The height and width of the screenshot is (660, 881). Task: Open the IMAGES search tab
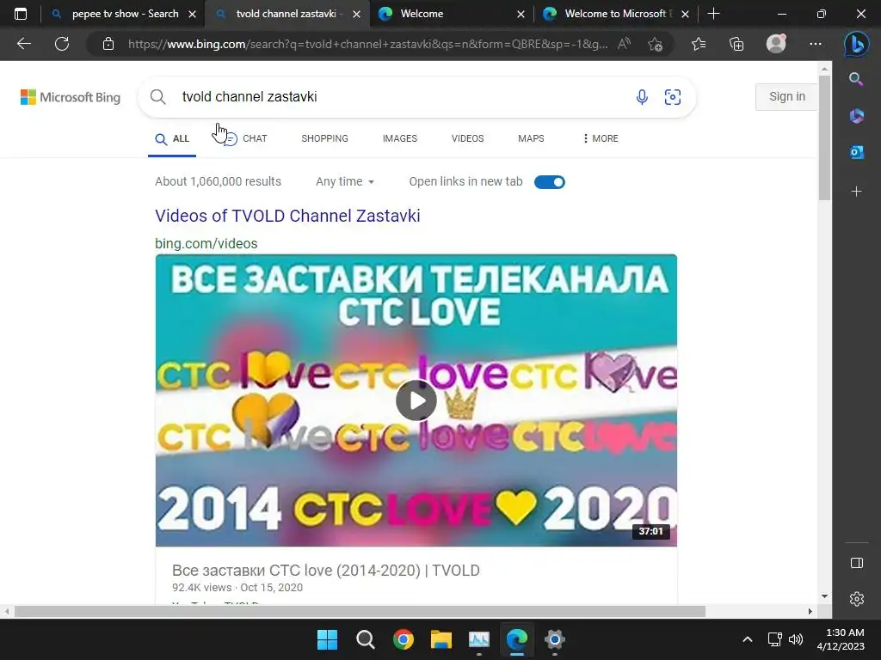tap(400, 138)
